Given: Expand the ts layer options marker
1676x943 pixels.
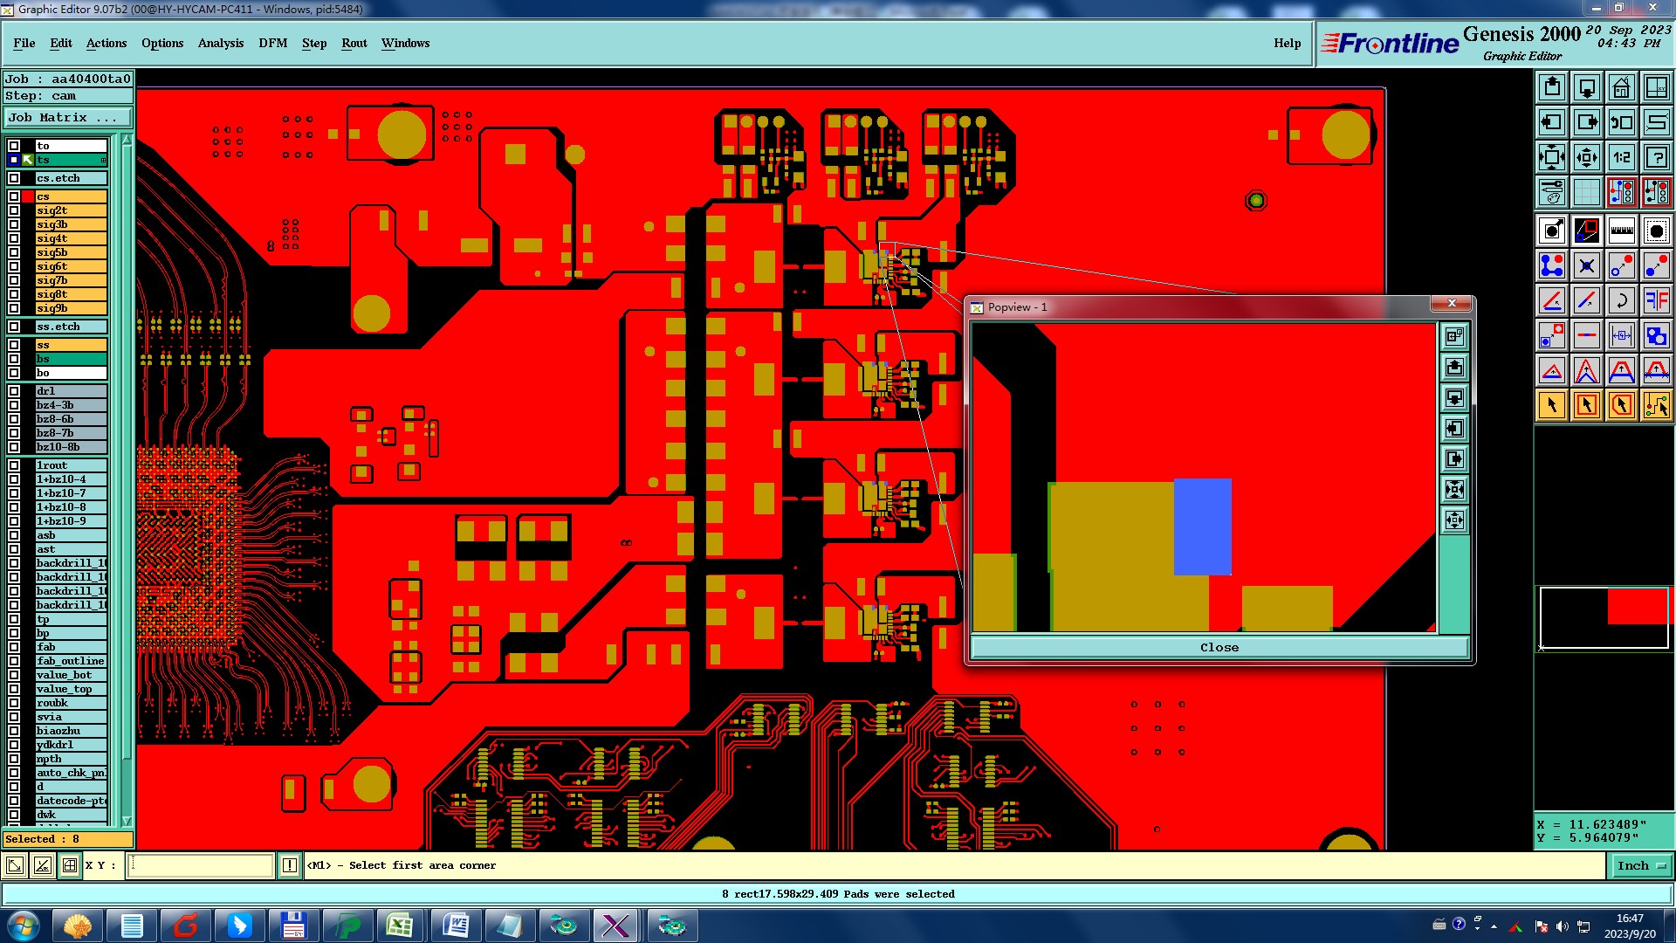Looking at the screenshot, I should click(103, 160).
